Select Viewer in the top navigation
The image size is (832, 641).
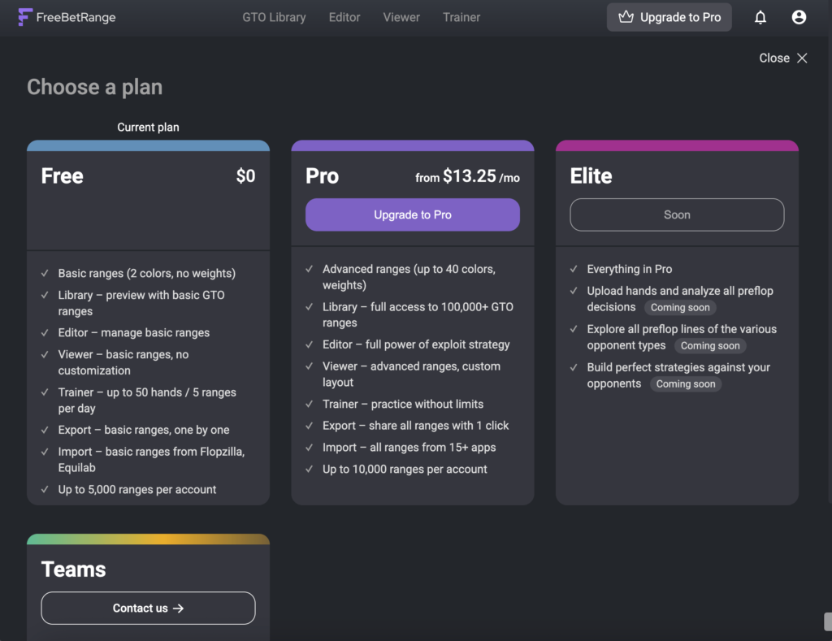pyautogui.click(x=401, y=16)
